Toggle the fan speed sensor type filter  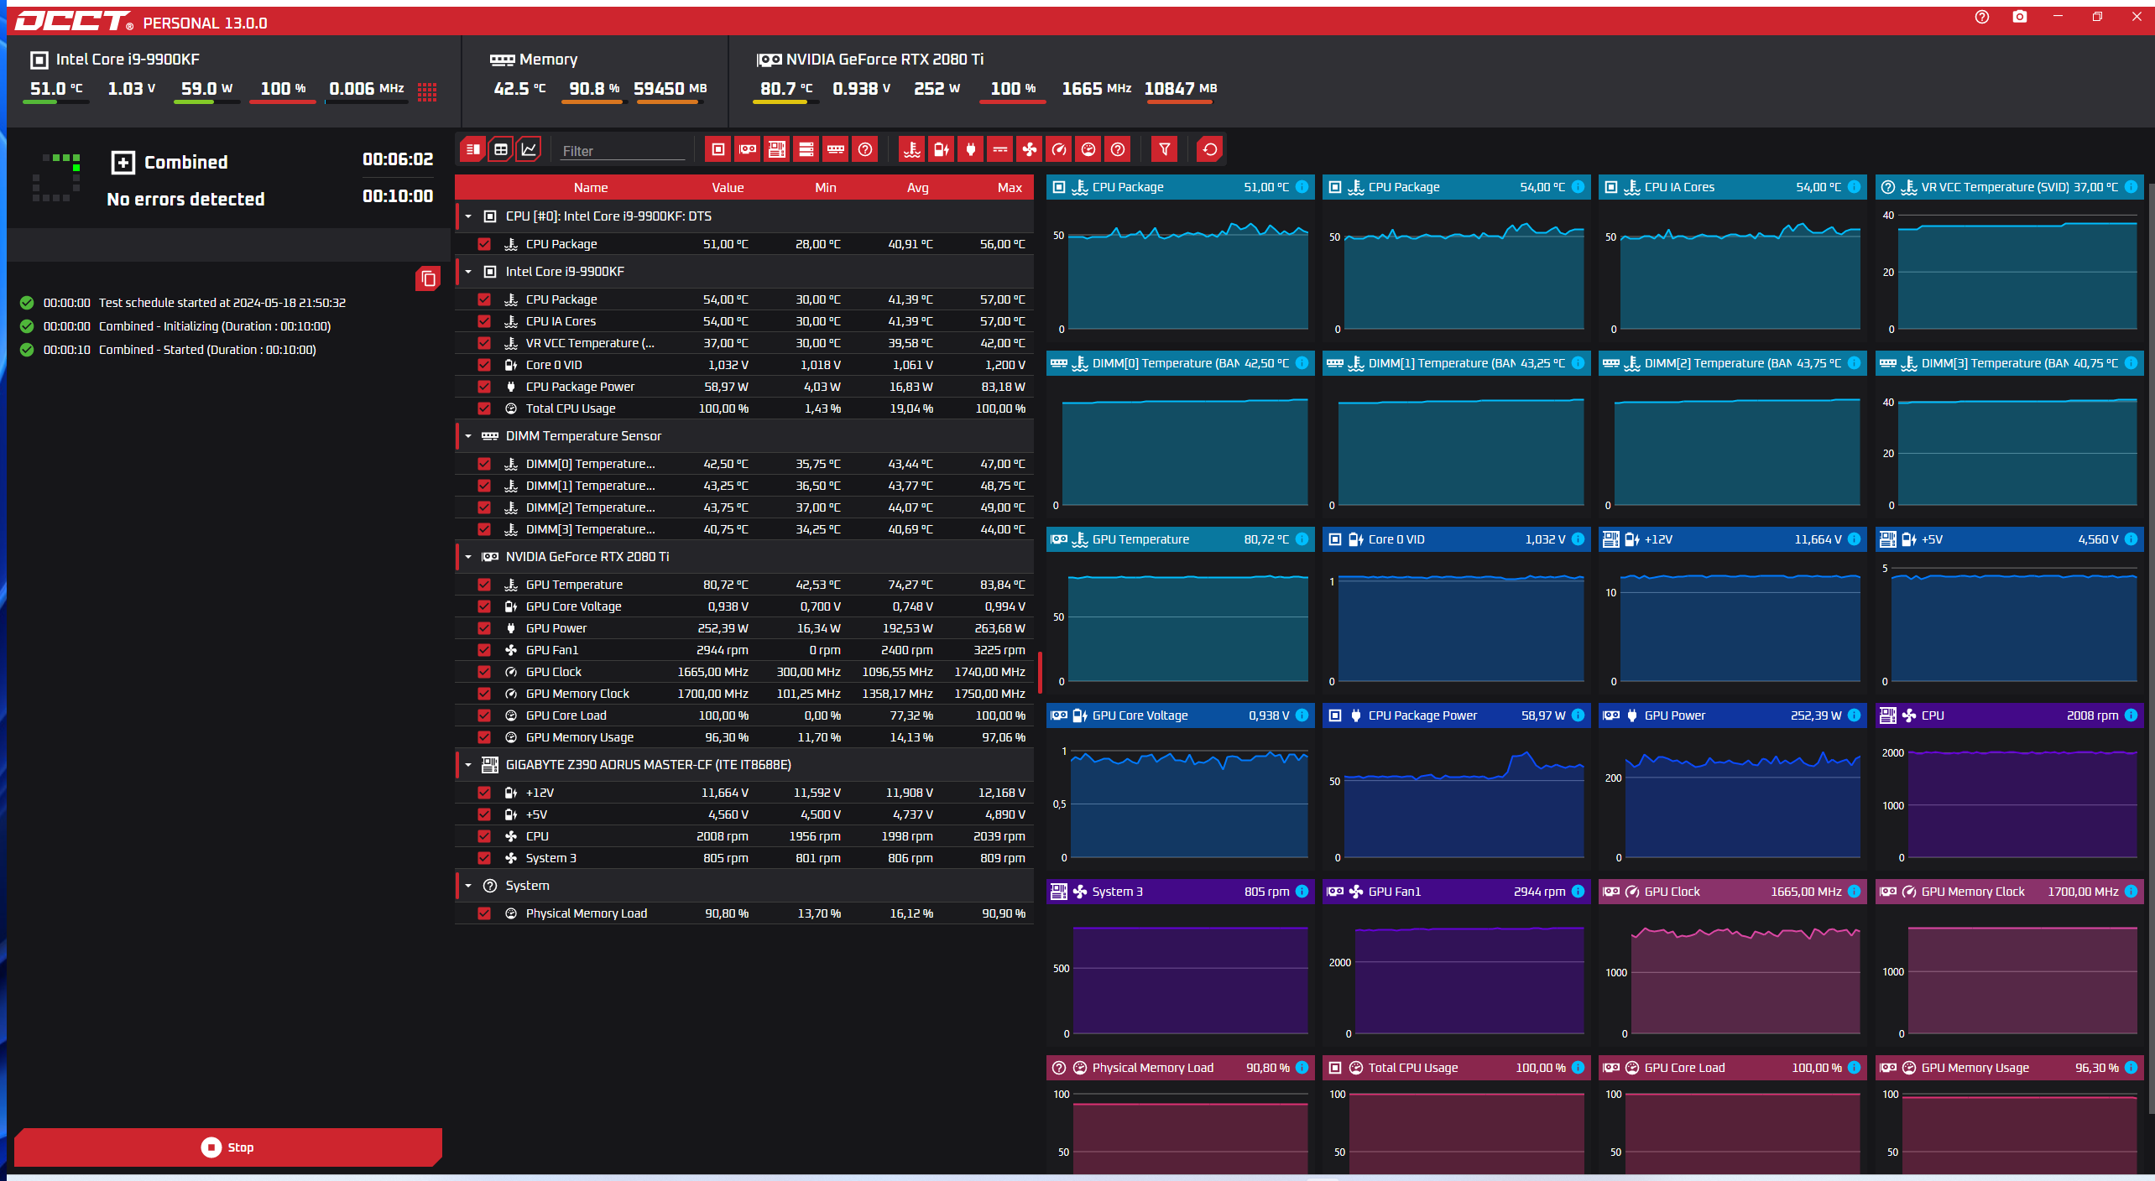[x=1030, y=149]
